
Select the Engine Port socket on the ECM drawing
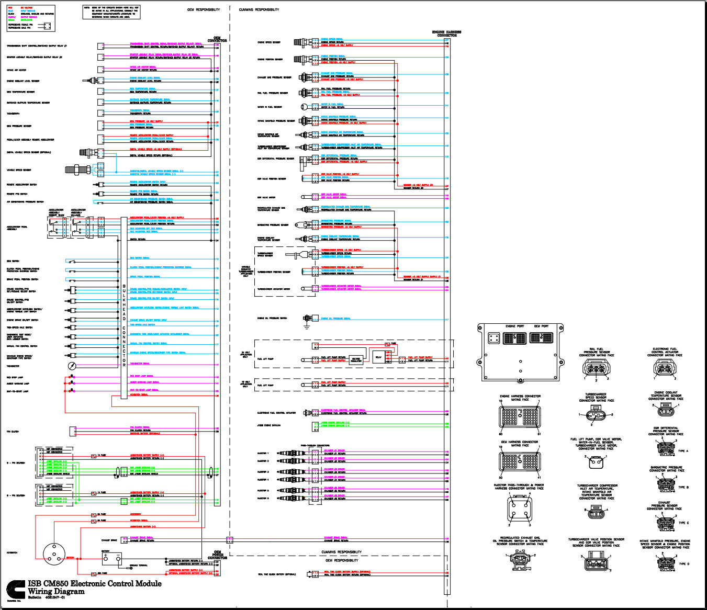coord(514,338)
